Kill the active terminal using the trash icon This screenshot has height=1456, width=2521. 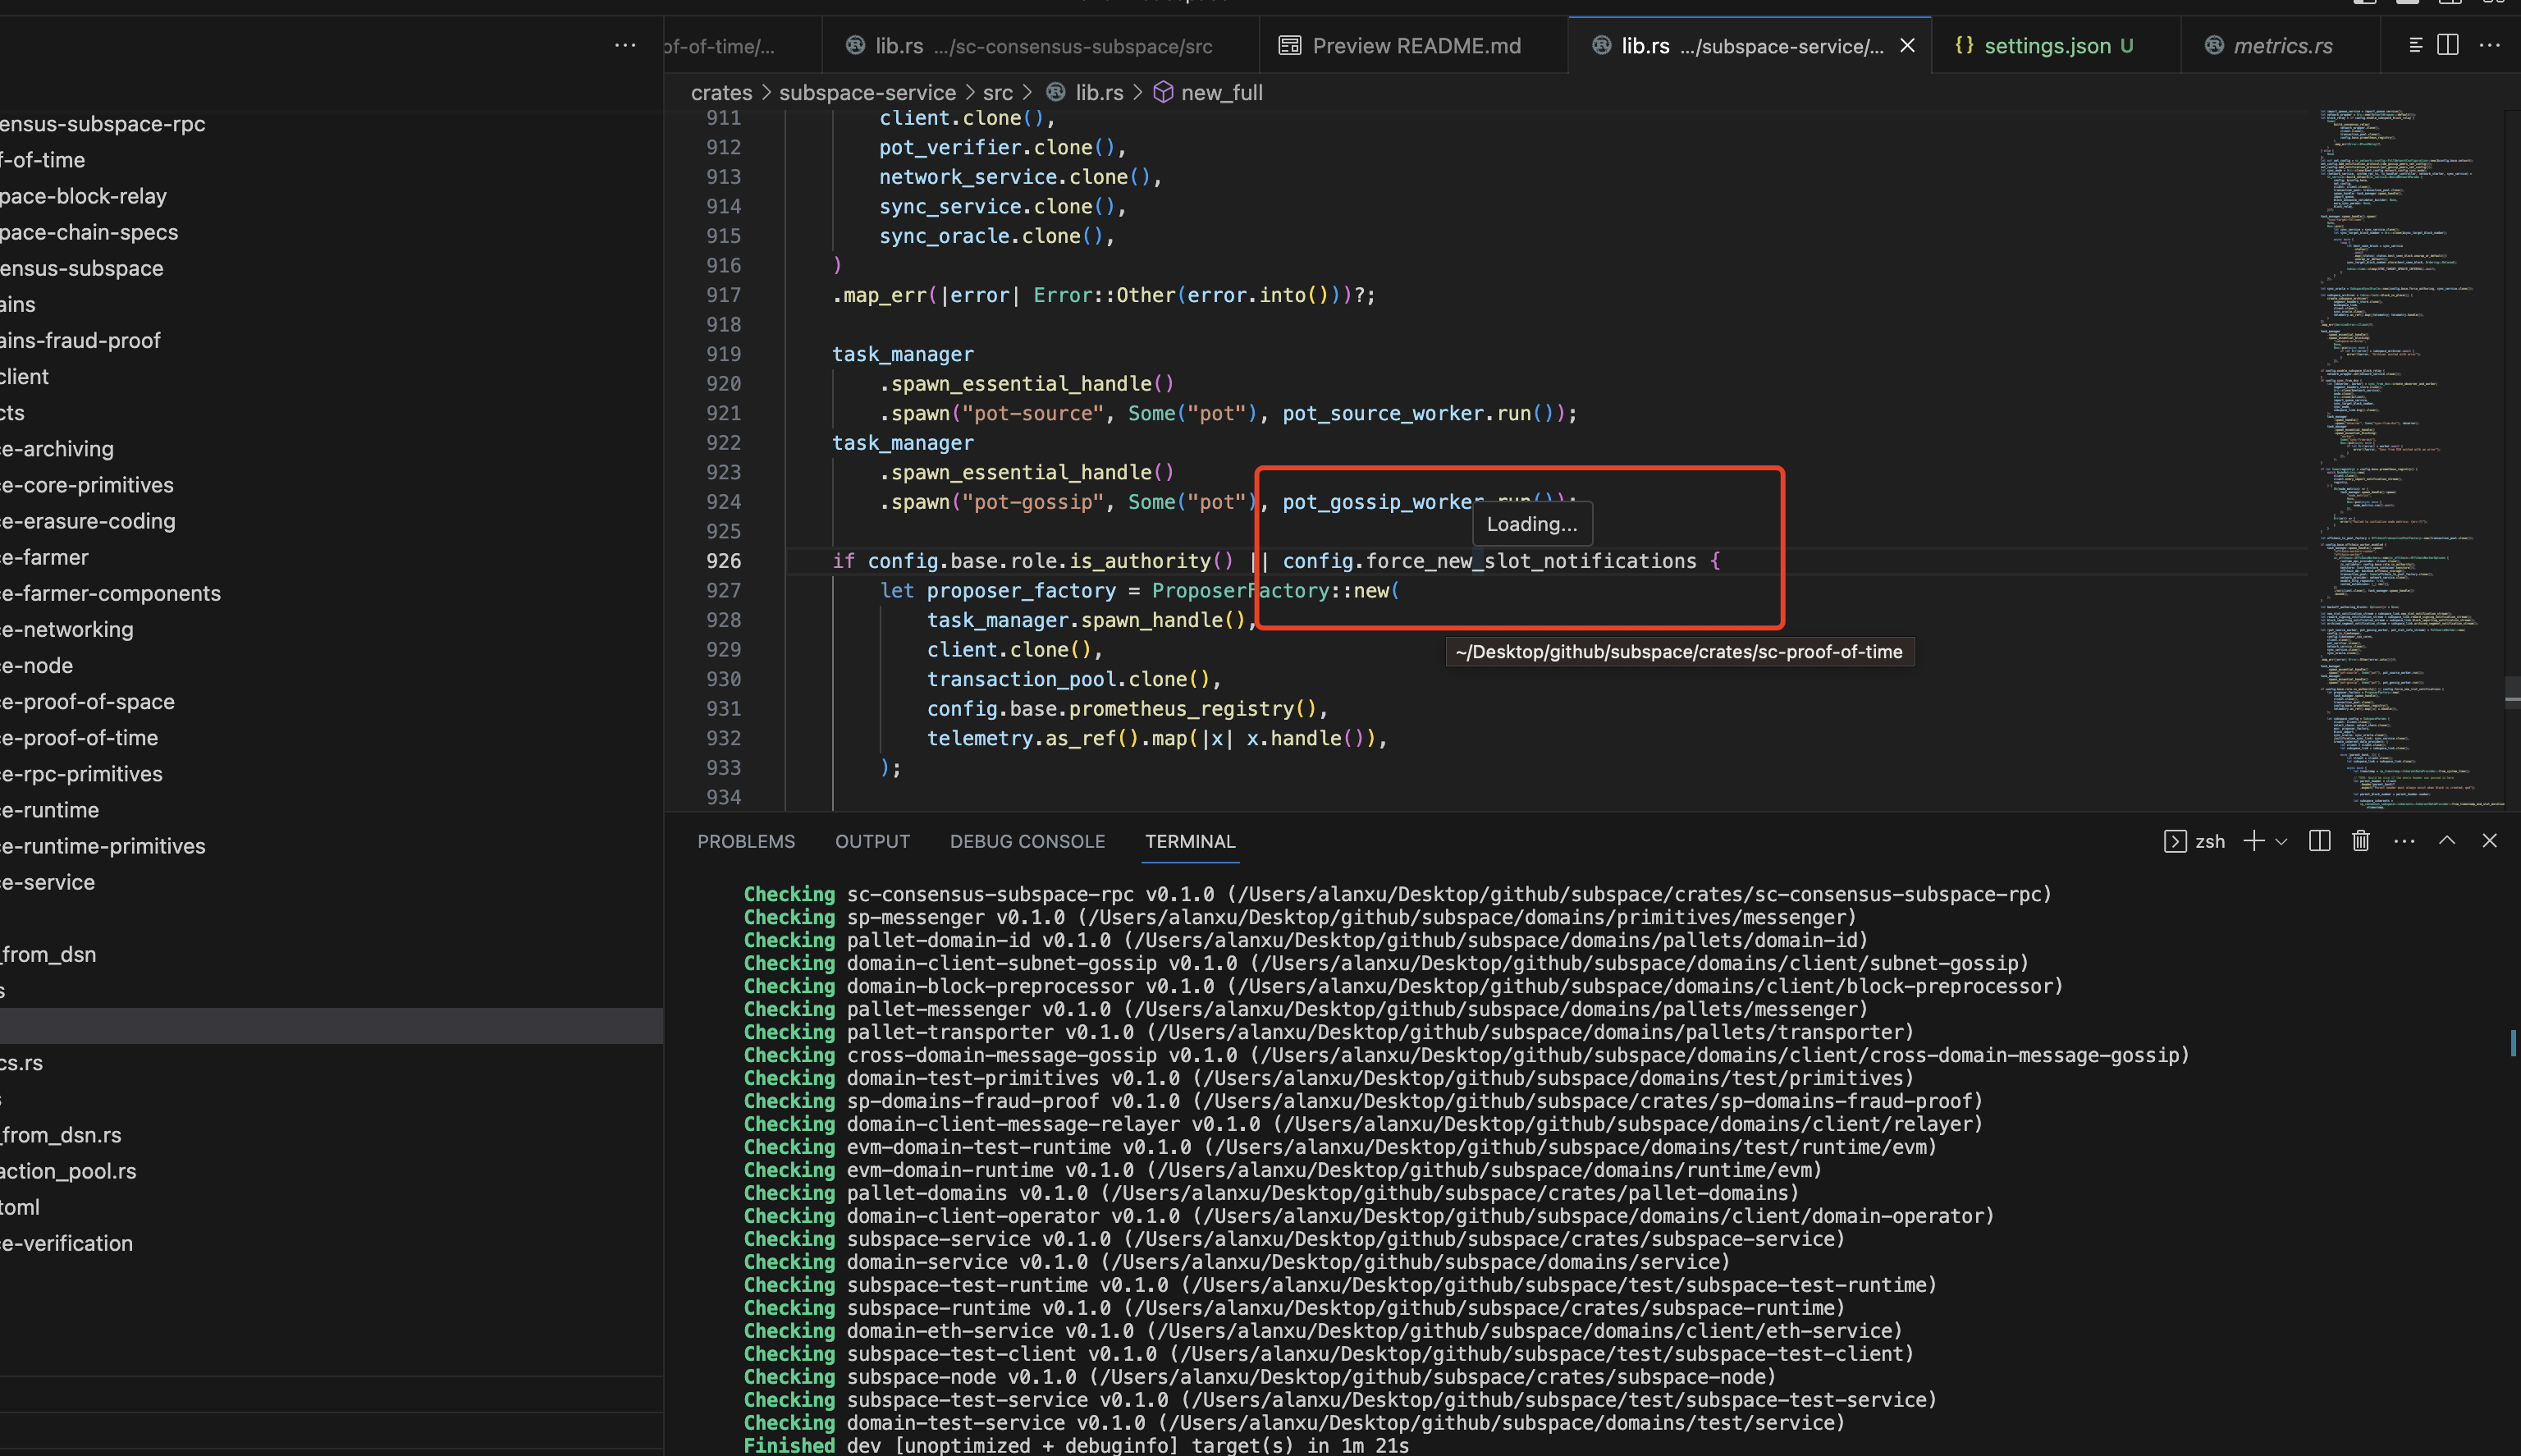[2360, 841]
